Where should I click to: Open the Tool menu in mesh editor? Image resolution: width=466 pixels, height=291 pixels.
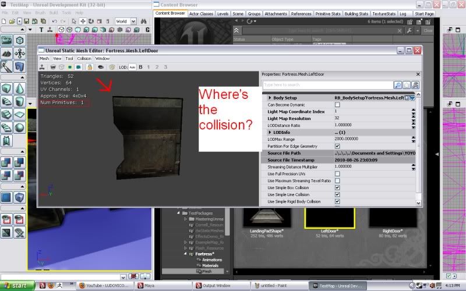click(x=69, y=59)
